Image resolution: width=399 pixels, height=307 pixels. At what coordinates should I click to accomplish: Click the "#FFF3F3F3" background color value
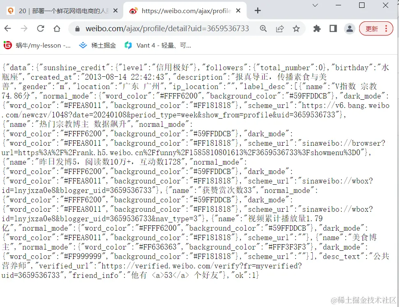coord(287,247)
